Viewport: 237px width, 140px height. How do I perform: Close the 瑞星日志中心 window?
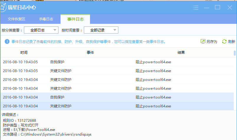[230, 7]
